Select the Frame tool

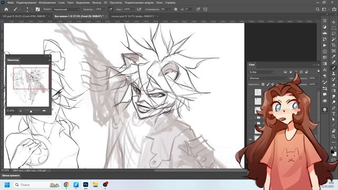[333, 51]
